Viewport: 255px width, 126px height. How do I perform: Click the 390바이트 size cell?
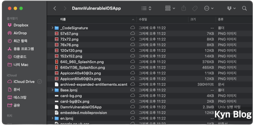pyautogui.click(x=206, y=84)
